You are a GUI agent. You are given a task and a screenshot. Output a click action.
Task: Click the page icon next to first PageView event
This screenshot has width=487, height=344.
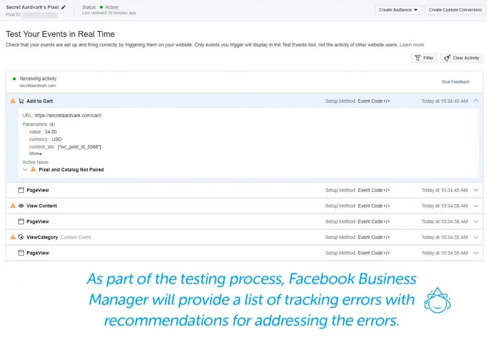tap(20, 190)
